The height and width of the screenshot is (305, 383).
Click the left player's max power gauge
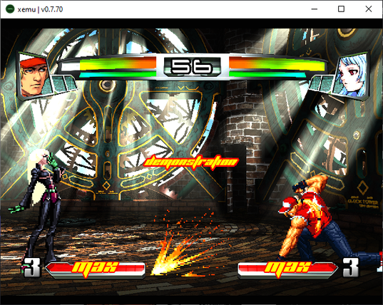pyautogui.click(x=96, y=269)
